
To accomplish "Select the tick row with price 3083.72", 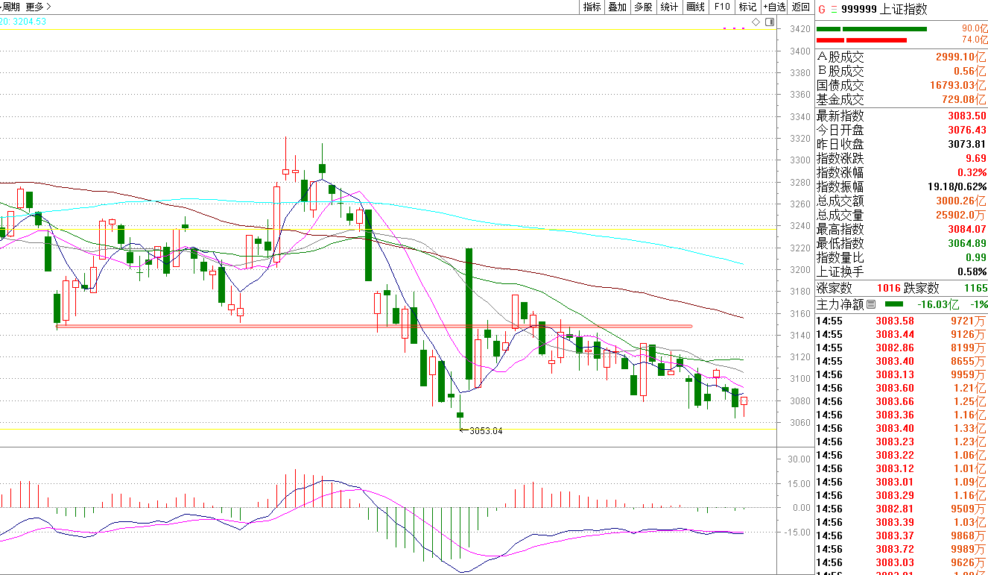I will (902, 549).
